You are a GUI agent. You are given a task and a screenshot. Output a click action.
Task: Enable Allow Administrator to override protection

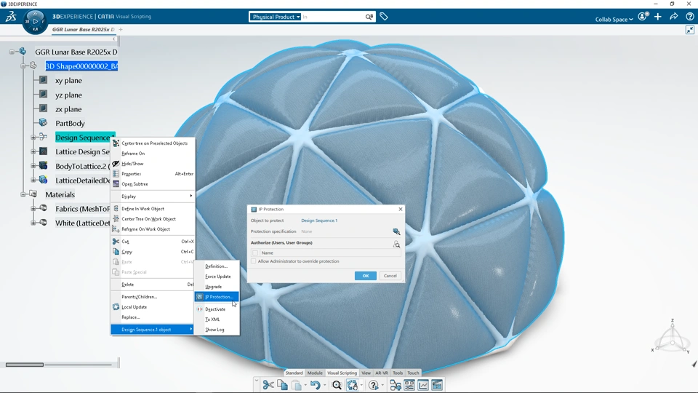[x=254, y=261]
